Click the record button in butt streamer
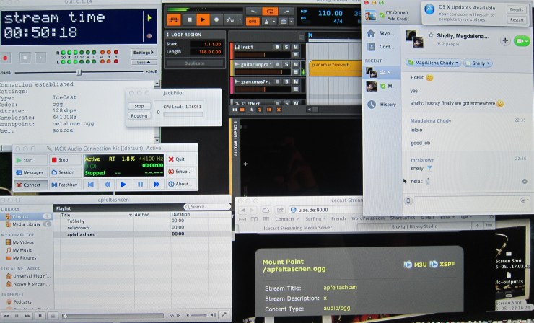 (6, 58)
